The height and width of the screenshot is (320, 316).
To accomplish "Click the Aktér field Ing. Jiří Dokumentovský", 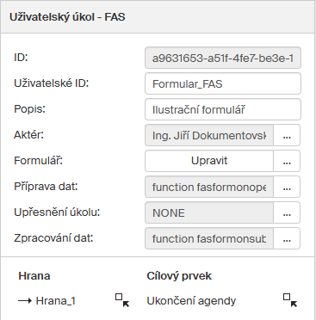I will pos(209,135).
